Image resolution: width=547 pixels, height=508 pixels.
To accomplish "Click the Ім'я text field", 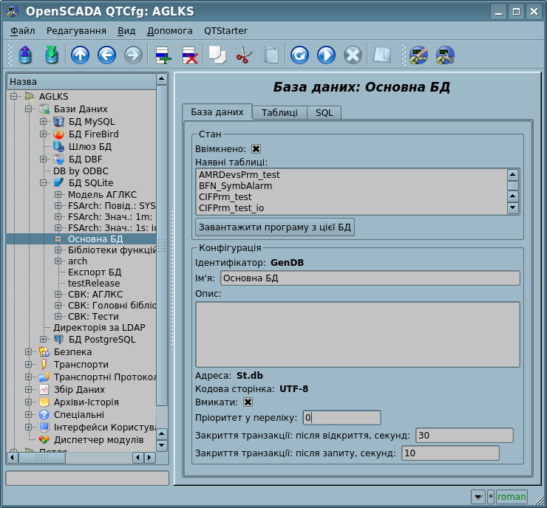I will click(370, 278).
